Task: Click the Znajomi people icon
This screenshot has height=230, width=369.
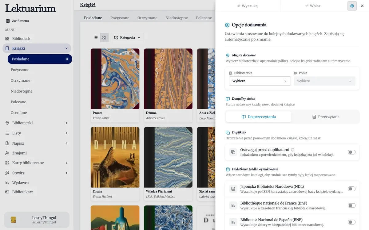Action: (x=7, y=153)
